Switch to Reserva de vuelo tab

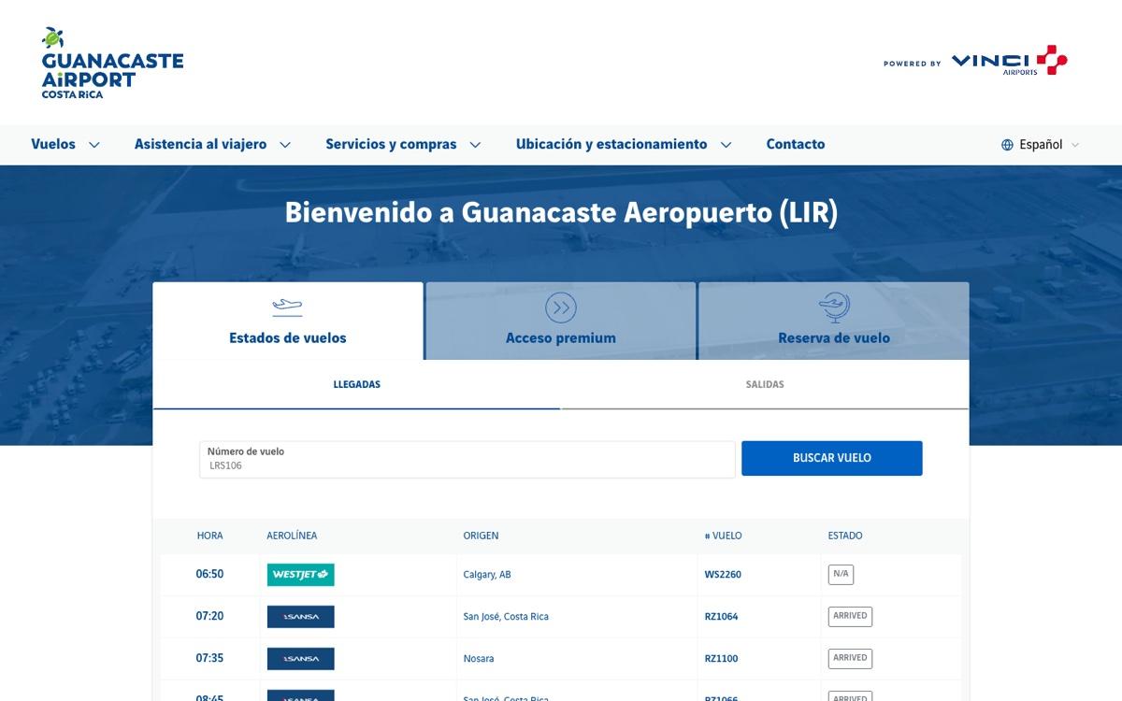pyautogui.click(x=834, y=321)
